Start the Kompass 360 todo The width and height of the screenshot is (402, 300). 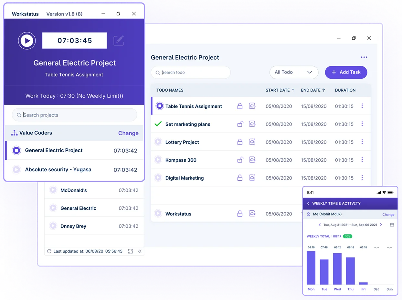tap(158, 160)
